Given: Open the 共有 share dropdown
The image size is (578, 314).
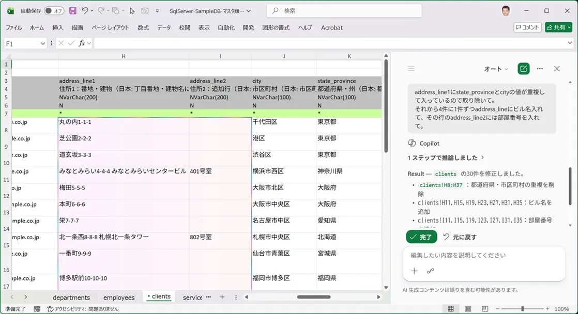Looking at the screenshot, I should [x=570, y=27].
